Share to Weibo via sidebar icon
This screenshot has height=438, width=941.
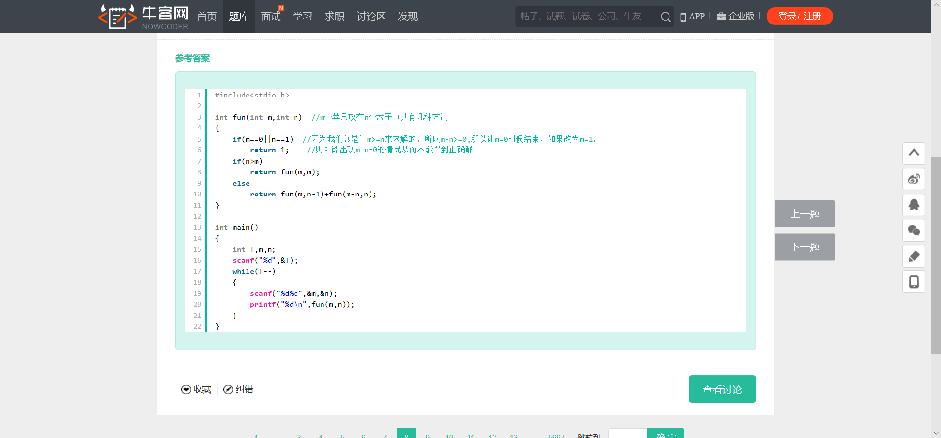[x=914, y=179]
